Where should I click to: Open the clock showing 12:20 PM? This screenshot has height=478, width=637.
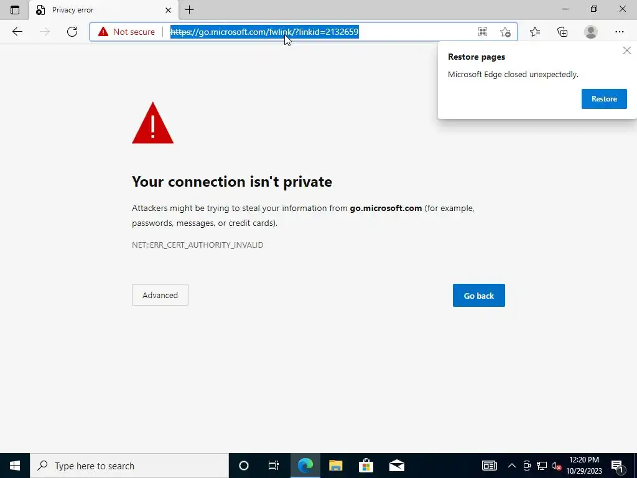coord(584,466)
